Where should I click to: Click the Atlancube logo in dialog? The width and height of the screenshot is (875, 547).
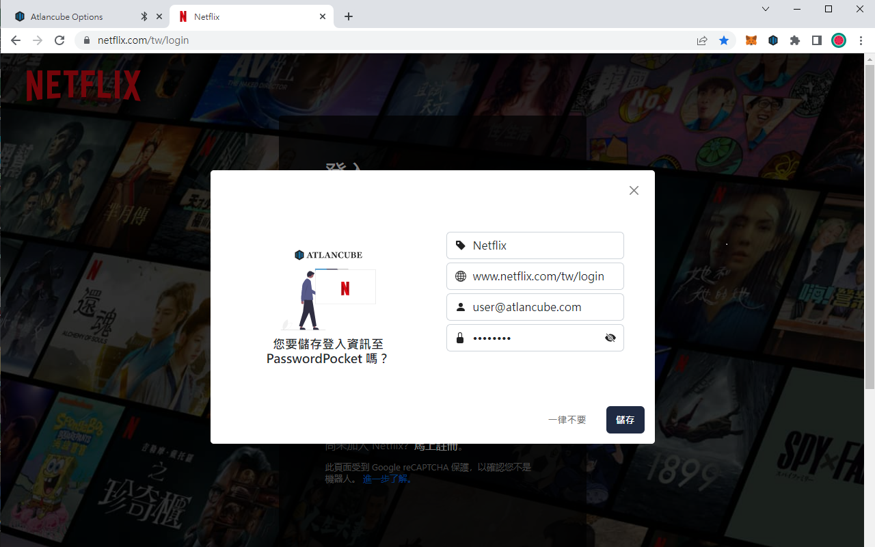[x=328, y=255]
